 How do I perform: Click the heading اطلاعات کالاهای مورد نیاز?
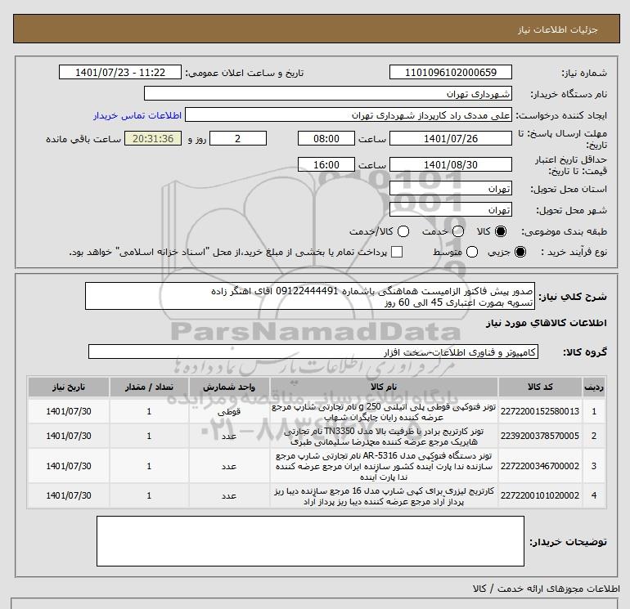pos(547,324)
